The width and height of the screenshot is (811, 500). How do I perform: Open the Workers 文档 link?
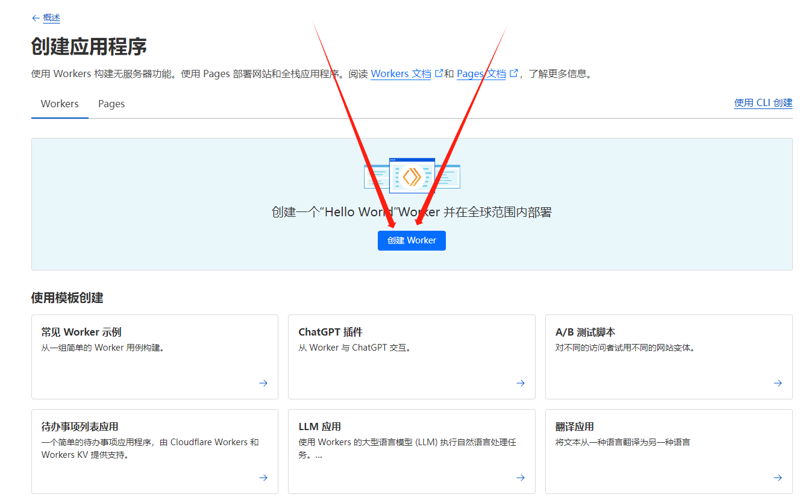tap(401, 74)
